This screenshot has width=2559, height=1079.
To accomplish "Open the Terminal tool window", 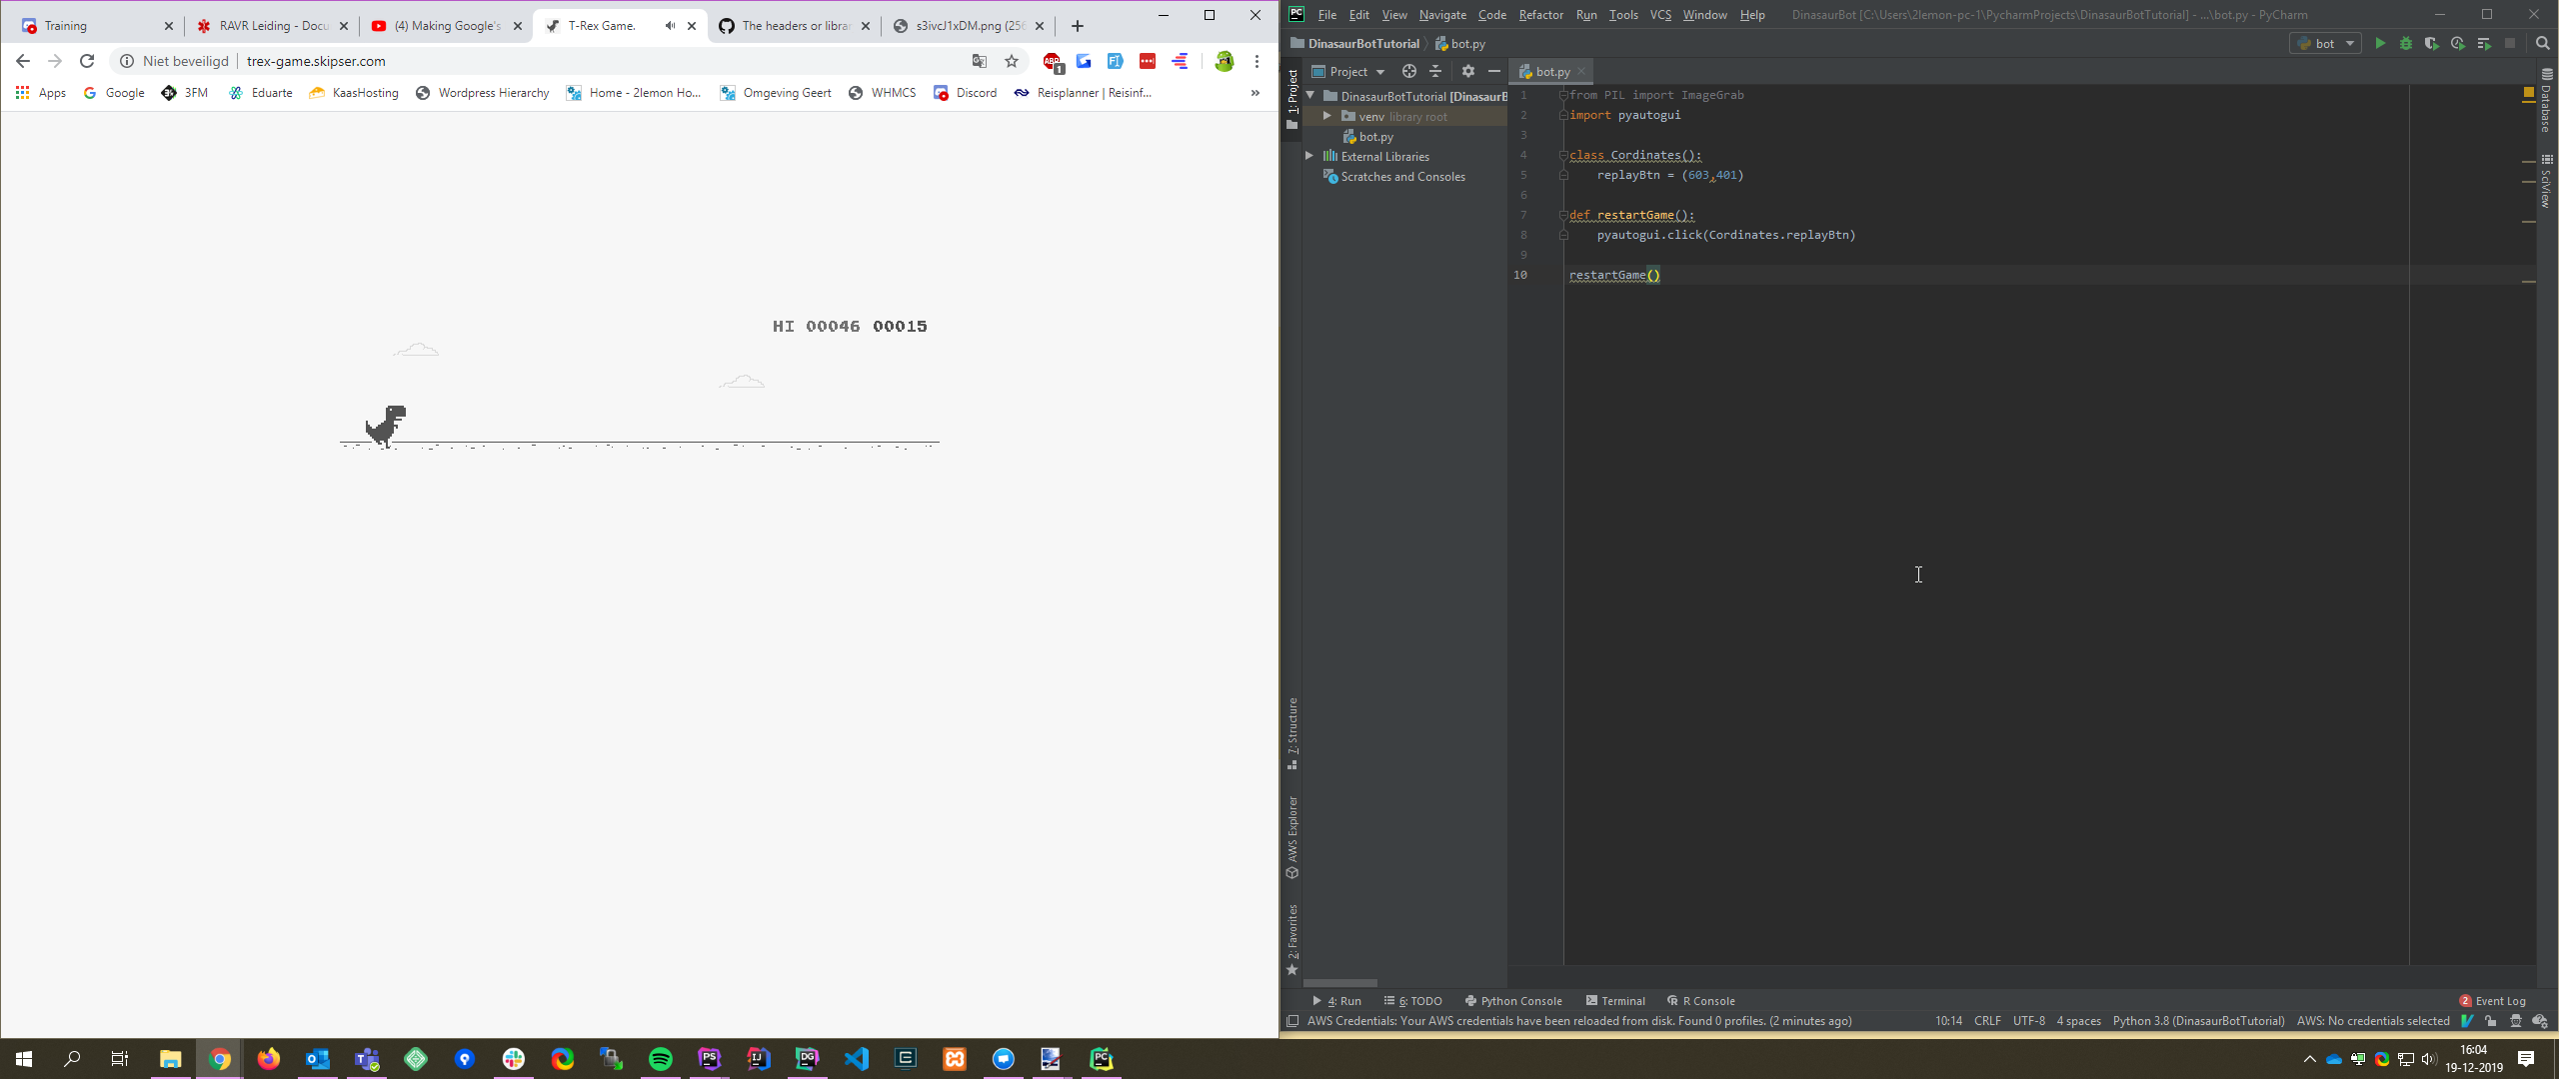I will click(x=1615, y=1001).
